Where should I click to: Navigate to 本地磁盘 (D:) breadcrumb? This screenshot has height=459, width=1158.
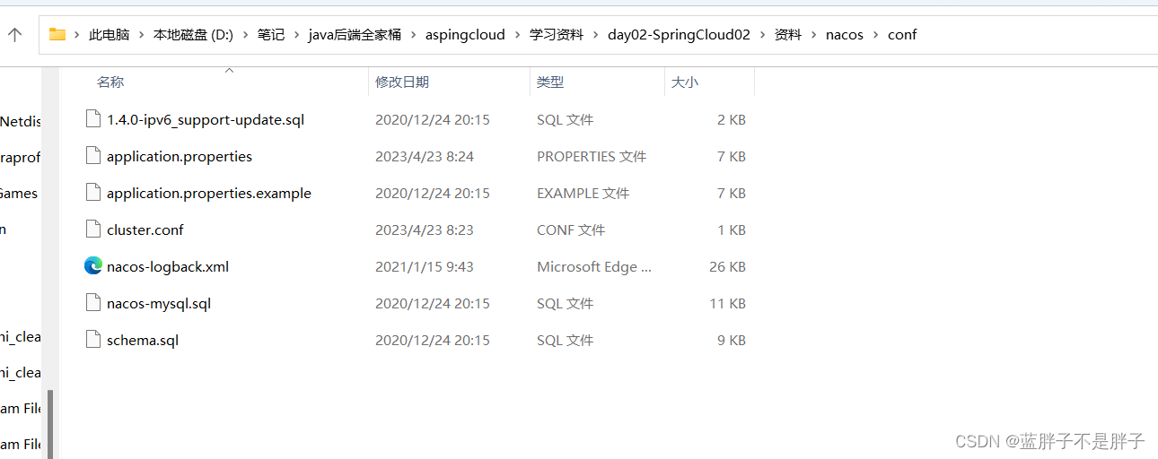tap(193, 35)
